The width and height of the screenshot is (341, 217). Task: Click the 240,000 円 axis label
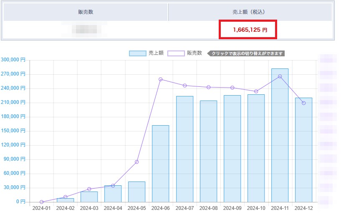coord(13,88)
